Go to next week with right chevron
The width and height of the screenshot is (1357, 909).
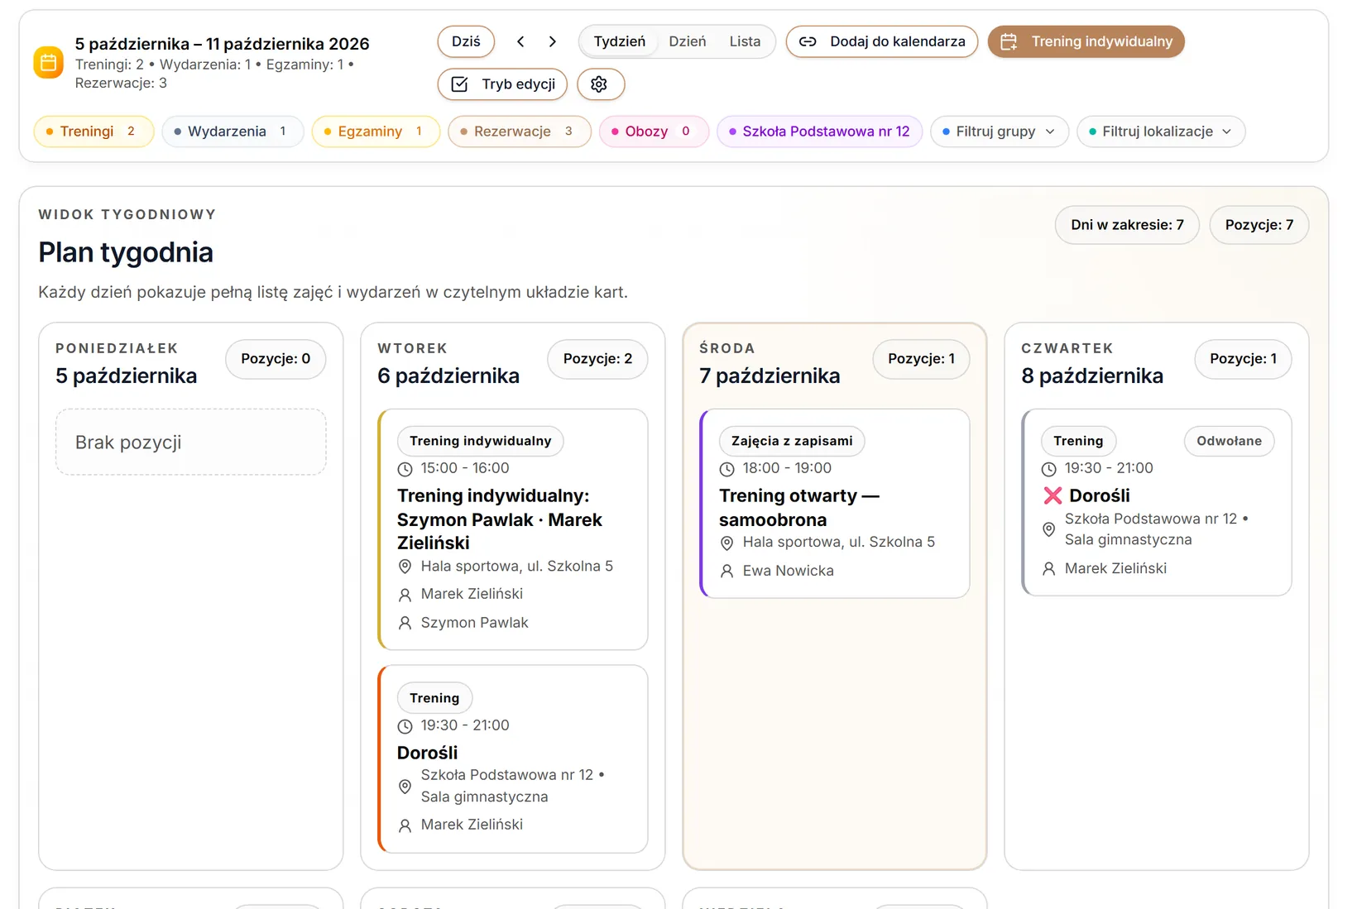pyautogui.click(x=553, y=41)
